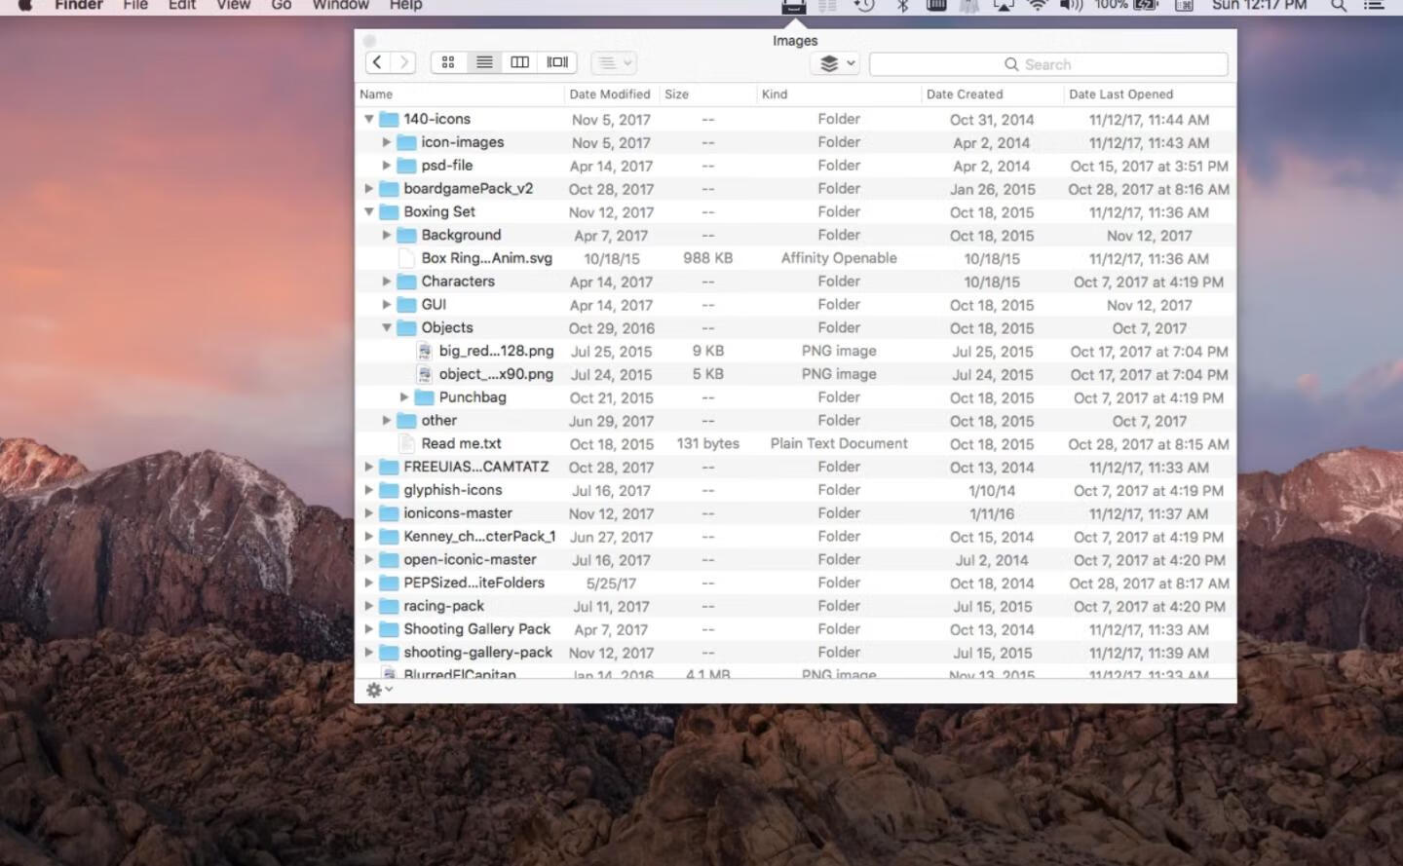Click the AirPlay display menu bar icon
This screenshot has height=866, width=1403.
coord(1003,5)
